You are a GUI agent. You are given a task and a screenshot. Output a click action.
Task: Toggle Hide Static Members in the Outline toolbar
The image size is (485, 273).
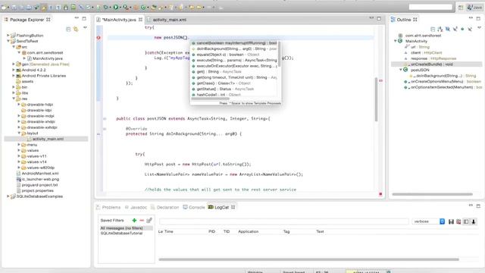pos(455,29)
